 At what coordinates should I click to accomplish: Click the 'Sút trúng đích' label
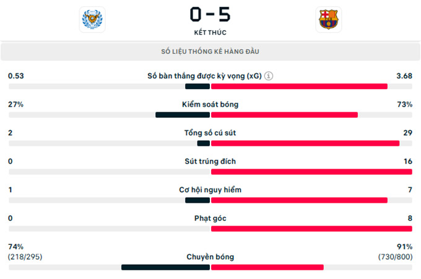pos(210,161)
